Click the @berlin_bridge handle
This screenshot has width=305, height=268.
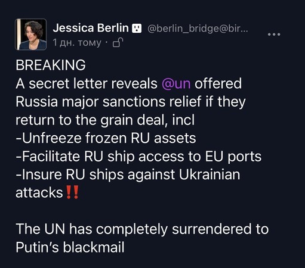pos(198,29)
